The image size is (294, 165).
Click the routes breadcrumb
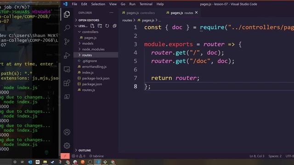(127, 20)
